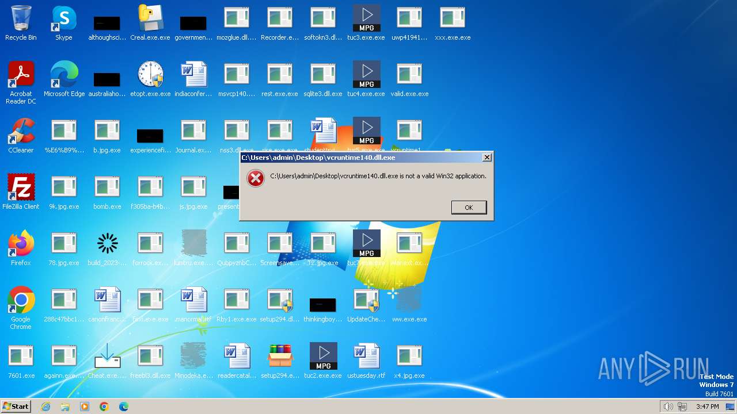Select the forrock.ex... file icon

tap(150, 248)
